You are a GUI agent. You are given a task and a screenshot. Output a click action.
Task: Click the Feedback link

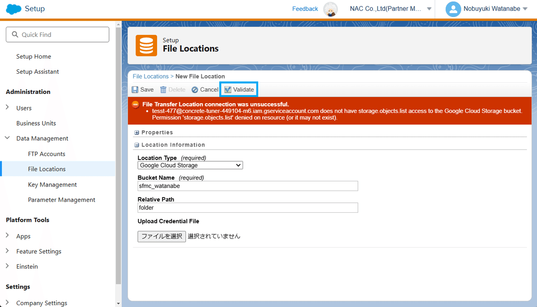click(x=305, y=9)
